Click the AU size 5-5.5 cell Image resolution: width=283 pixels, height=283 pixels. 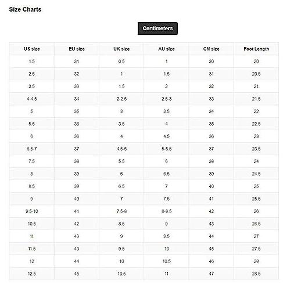[166, 149]
